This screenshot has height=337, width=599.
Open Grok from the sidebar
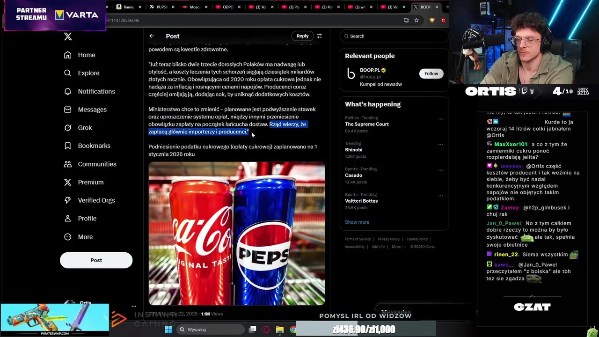[x=78, y=128]
